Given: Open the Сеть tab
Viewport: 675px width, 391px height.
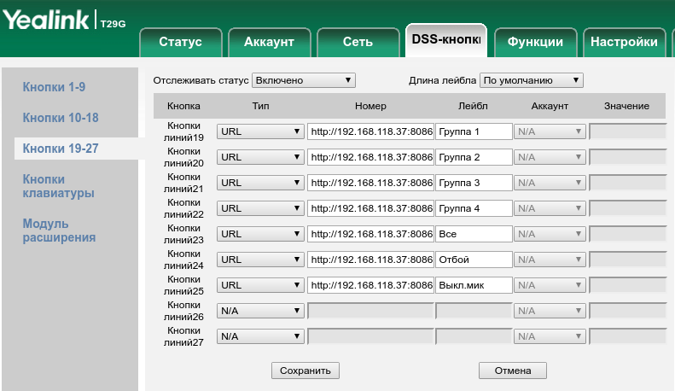Looking at the screenshot, I should pos(358,42).
